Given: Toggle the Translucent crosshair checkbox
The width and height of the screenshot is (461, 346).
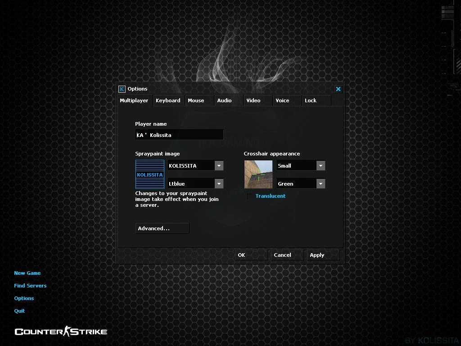Looking at the screenshot, I should point(249,196).
